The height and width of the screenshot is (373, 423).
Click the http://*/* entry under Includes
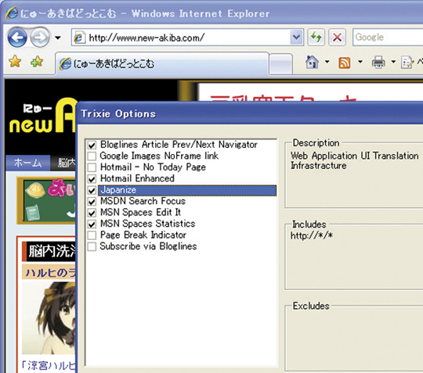312,235
